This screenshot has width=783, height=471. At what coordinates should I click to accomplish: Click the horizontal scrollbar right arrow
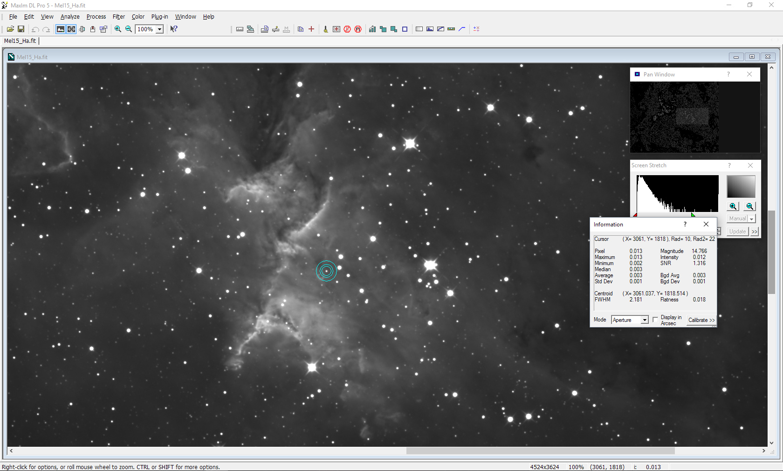coord(763,451)
